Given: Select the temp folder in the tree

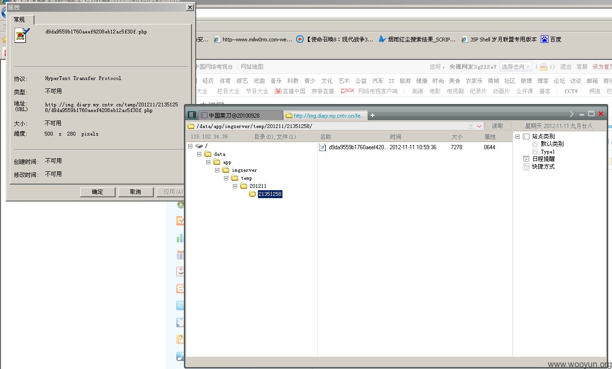Looking at the screenshot, I should (x=247, y=178).
